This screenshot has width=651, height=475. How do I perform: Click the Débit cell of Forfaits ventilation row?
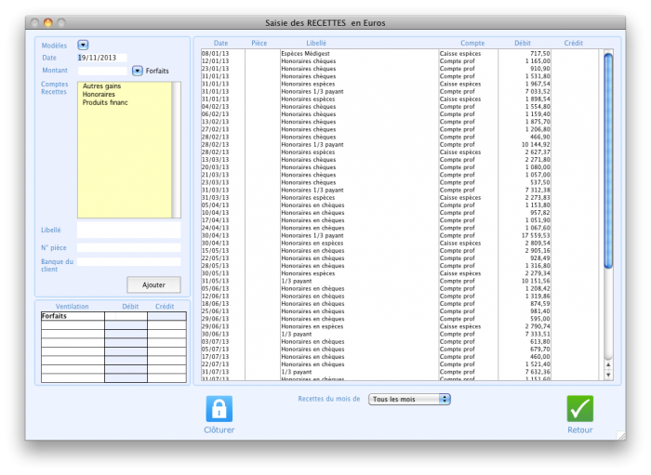click(x=126, y=316)
